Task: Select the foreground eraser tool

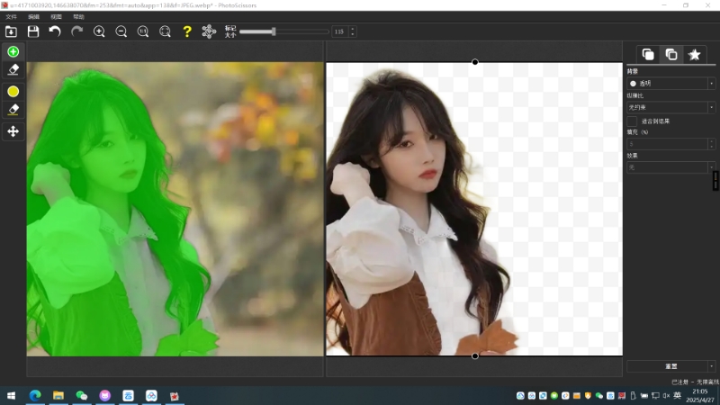Action: point(13,70)
